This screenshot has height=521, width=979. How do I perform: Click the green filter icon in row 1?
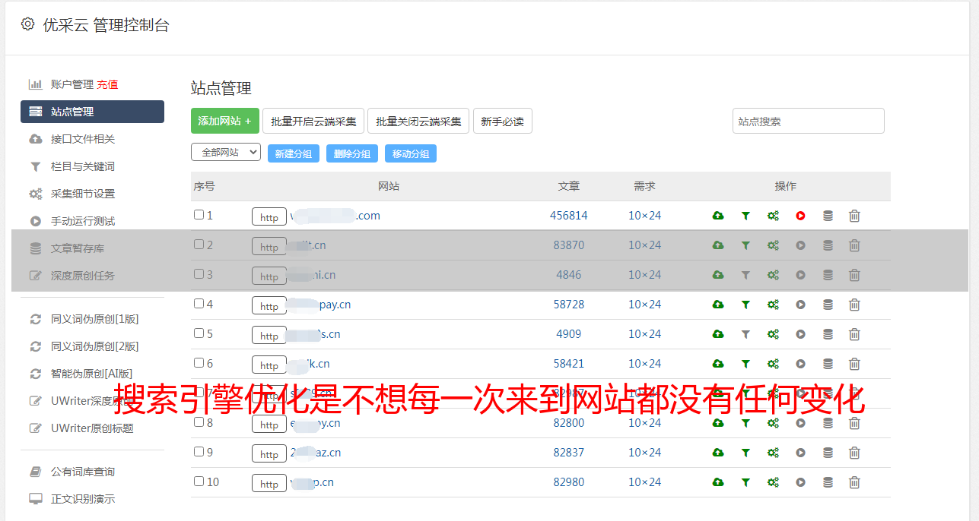745,216
